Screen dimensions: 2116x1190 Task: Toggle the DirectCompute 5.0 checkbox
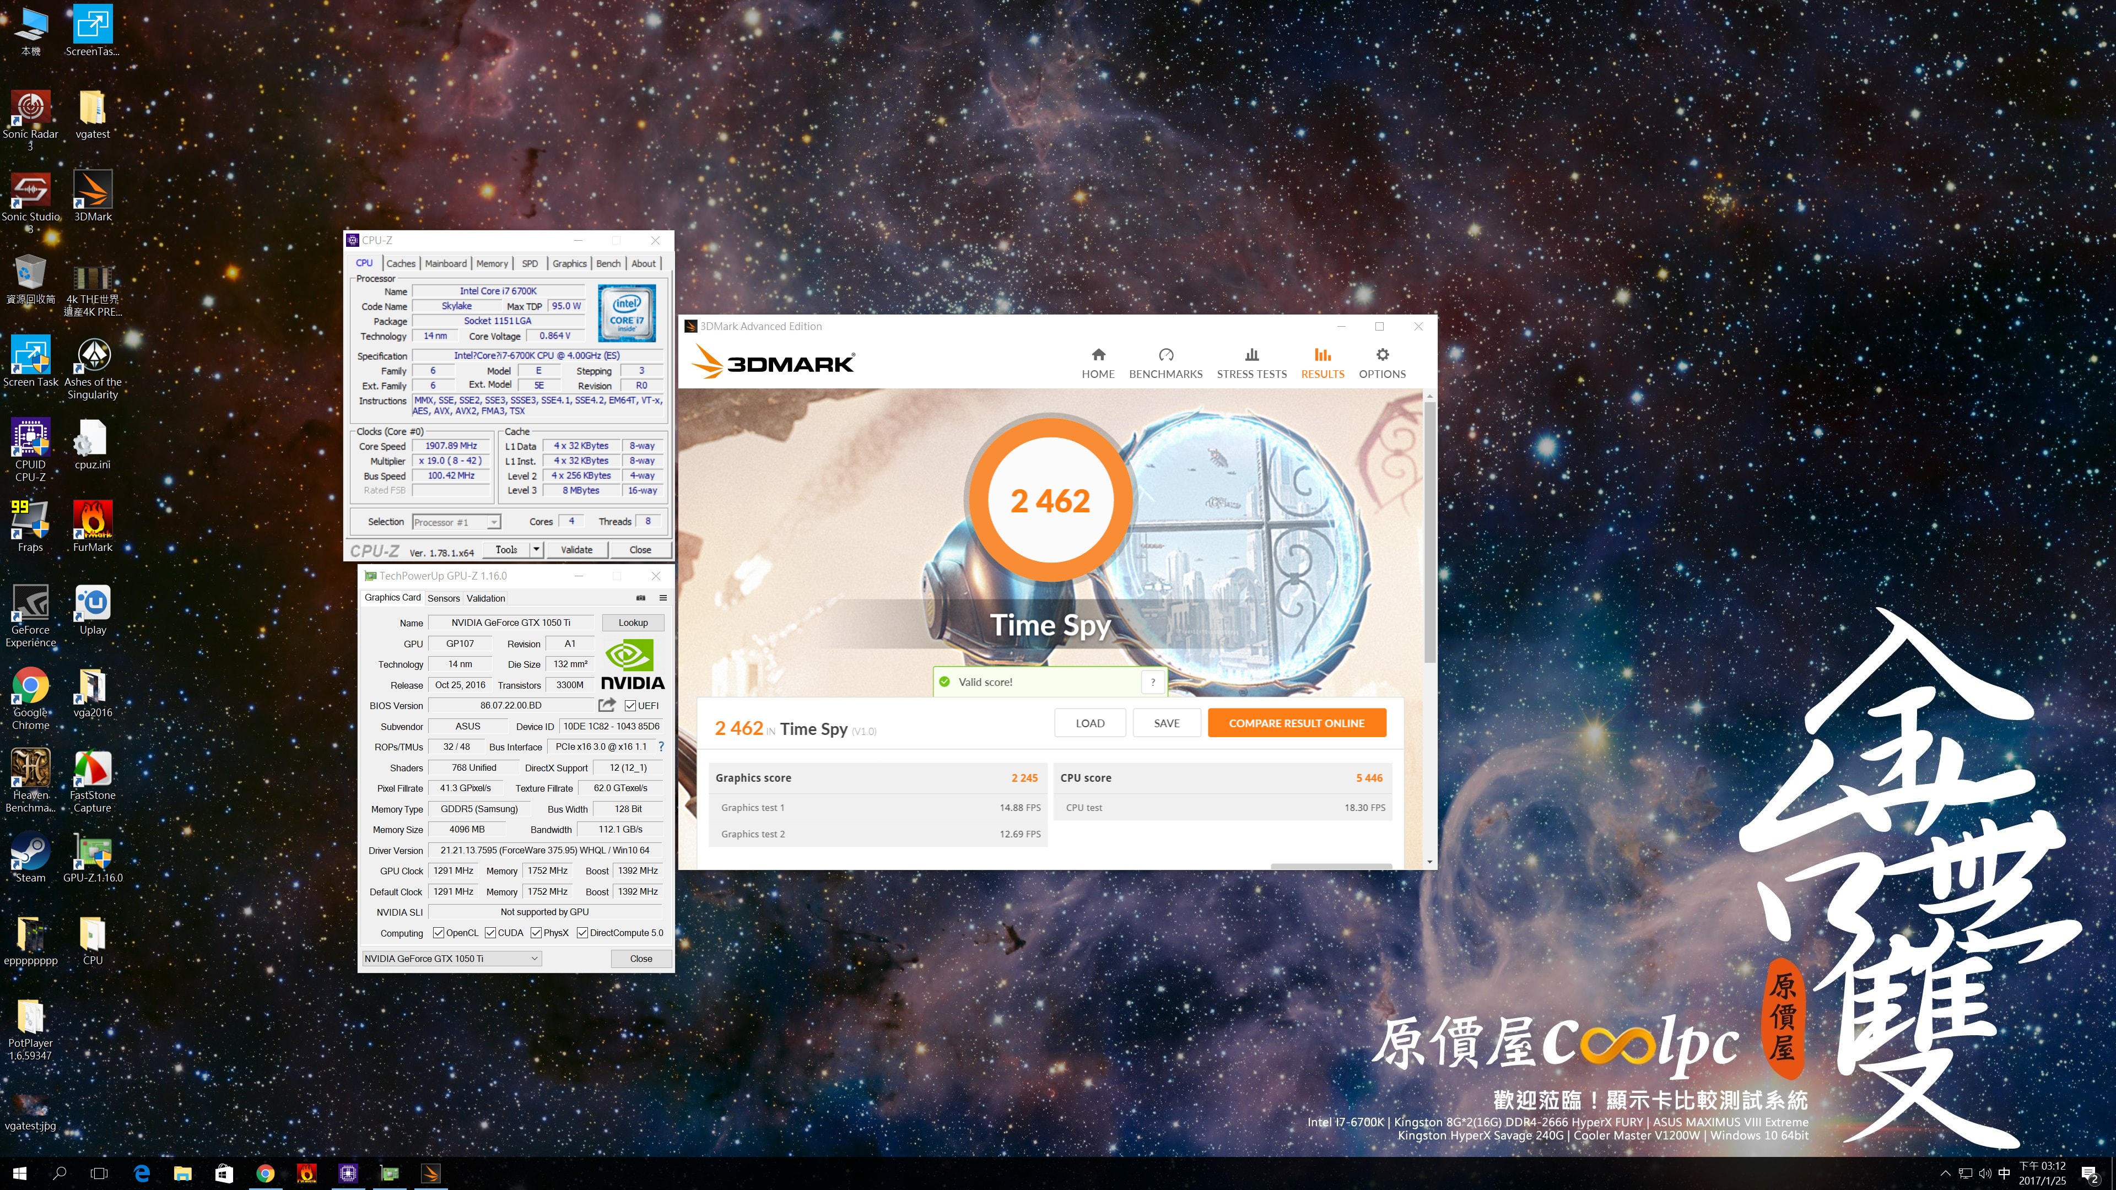click(582, 933)
